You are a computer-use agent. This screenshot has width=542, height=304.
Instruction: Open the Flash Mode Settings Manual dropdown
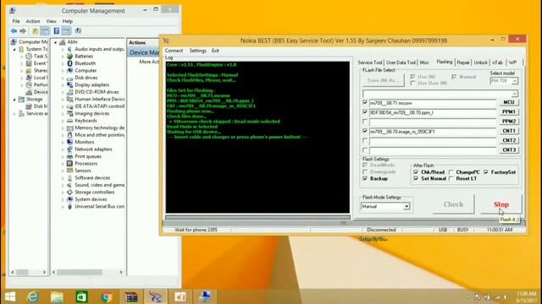pos(406,206)
